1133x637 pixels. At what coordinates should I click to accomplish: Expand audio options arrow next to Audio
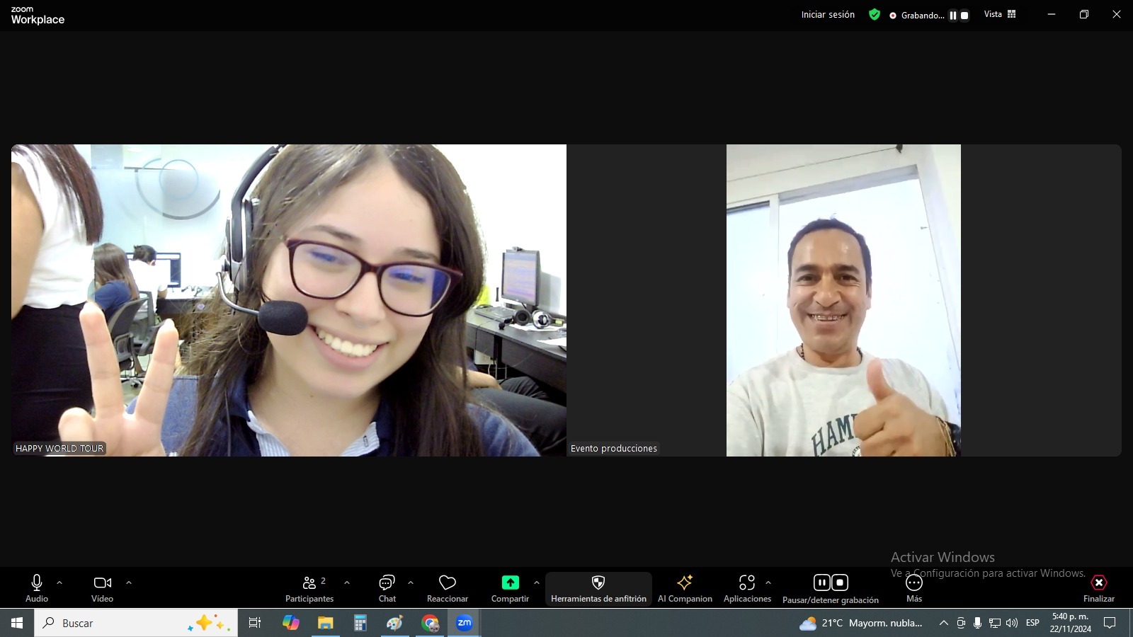[x=59, y=583]
